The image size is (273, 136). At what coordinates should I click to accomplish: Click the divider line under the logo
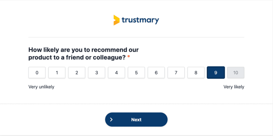(x=136, y=37)
